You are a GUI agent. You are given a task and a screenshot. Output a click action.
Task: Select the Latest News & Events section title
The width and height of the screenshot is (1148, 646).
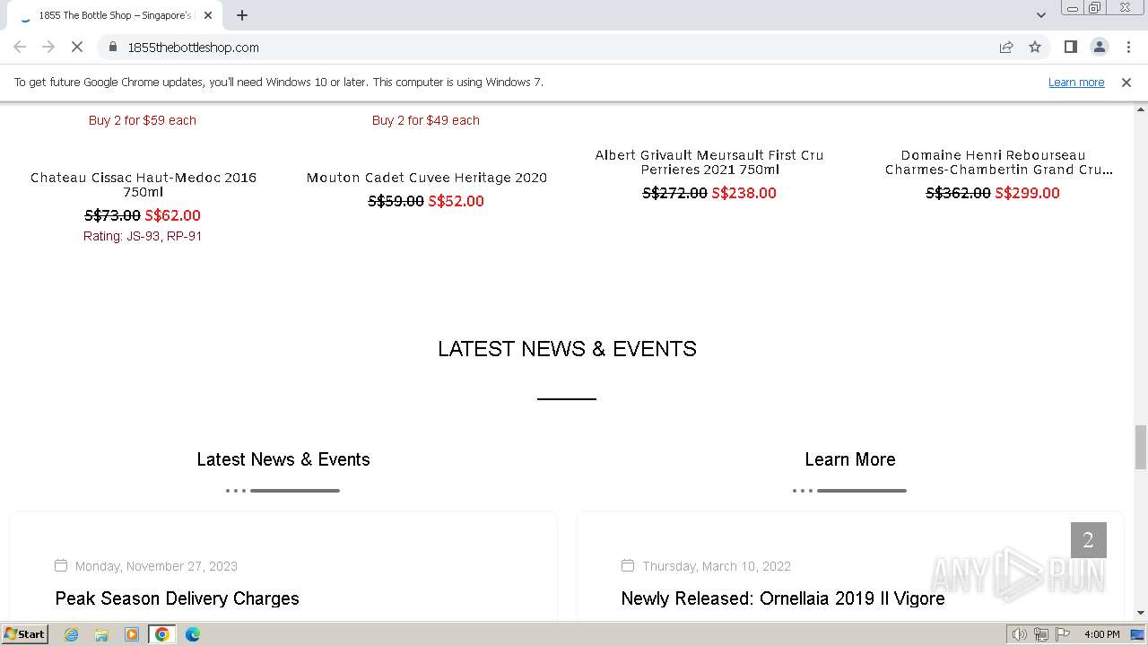pos(283,459)
